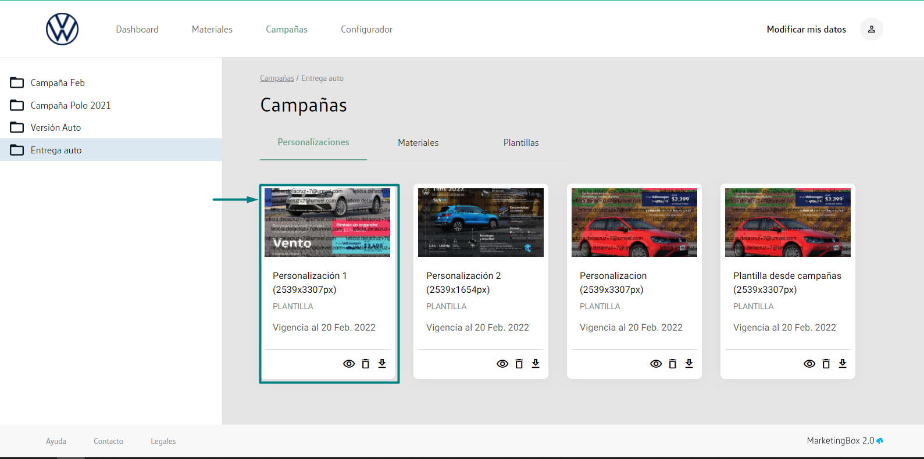Open Materiales in the top navigation
924x459 pixels.
[x=212, y=29]
